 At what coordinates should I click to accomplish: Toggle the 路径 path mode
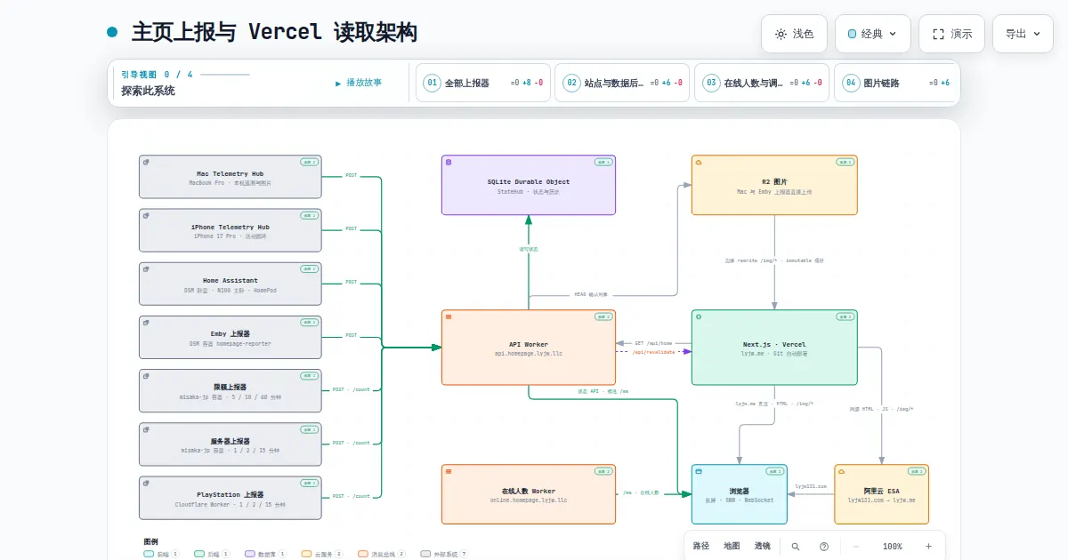[701, 547]
